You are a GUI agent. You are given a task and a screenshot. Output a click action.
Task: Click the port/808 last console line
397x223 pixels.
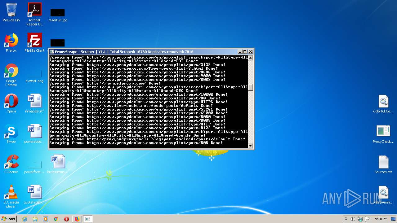click(136, 143)
